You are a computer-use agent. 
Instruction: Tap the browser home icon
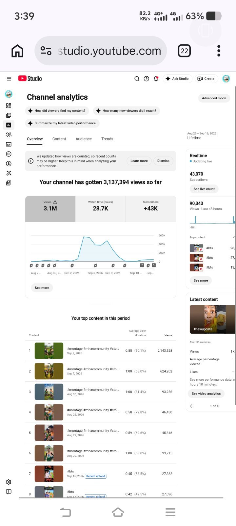click(x=17, y=51)
